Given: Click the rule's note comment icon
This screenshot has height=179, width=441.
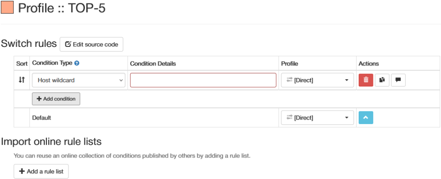Looking at the screenshot, I should click(x=398, y=80).
